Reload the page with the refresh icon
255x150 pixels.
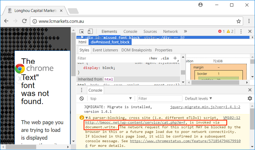[25, 21]
